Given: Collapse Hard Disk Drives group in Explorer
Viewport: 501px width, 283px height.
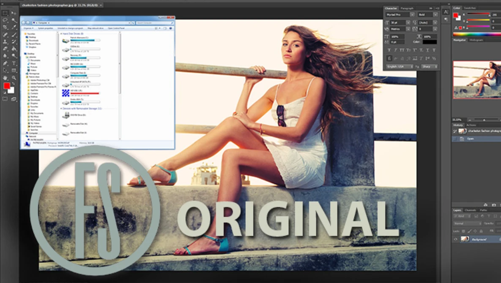Looking at the screenshot, I should 61,33.
